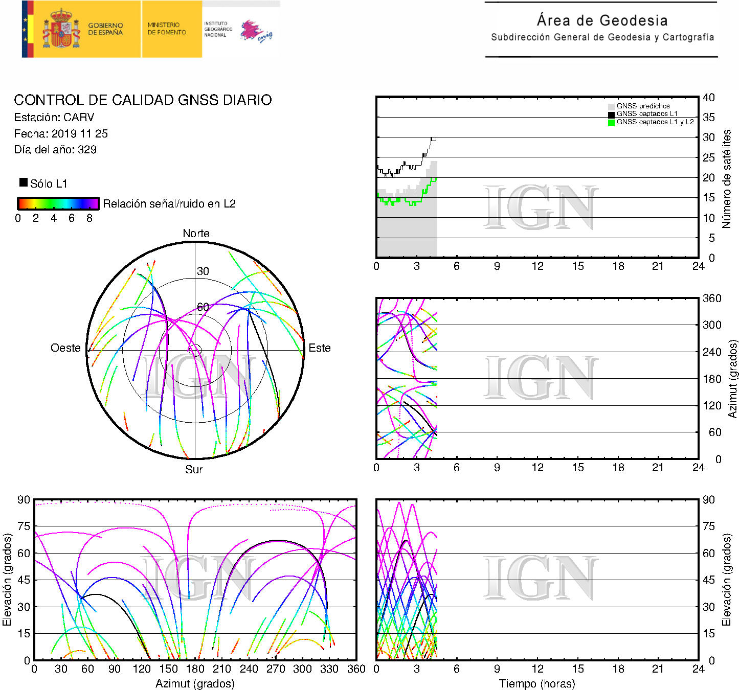This screenshot has width=739, height=690.
Task: Click the Oeste label on skyplot
Action: click(65, 348)
